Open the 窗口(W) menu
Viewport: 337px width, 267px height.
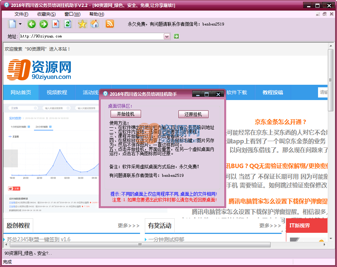tap(73, 14)
